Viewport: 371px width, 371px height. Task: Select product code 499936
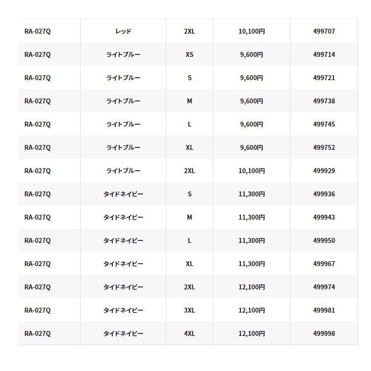(324, 194)
